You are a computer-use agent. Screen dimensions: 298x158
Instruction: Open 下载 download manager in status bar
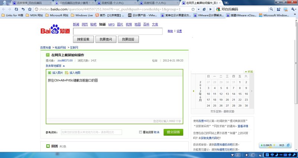250,155
